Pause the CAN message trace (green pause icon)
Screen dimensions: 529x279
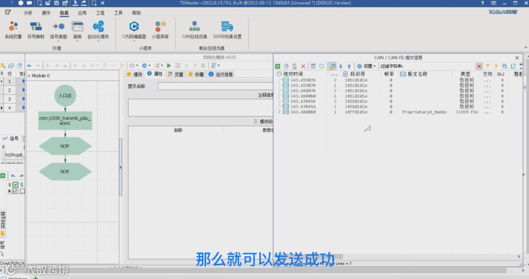pyautogui.click(x=278, y=67)
